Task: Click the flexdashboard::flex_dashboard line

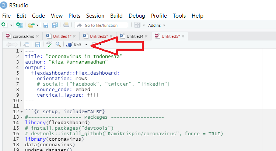Action: 75,73
